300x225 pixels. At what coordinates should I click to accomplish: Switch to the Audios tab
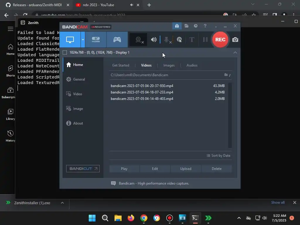(x=192, y=65)
